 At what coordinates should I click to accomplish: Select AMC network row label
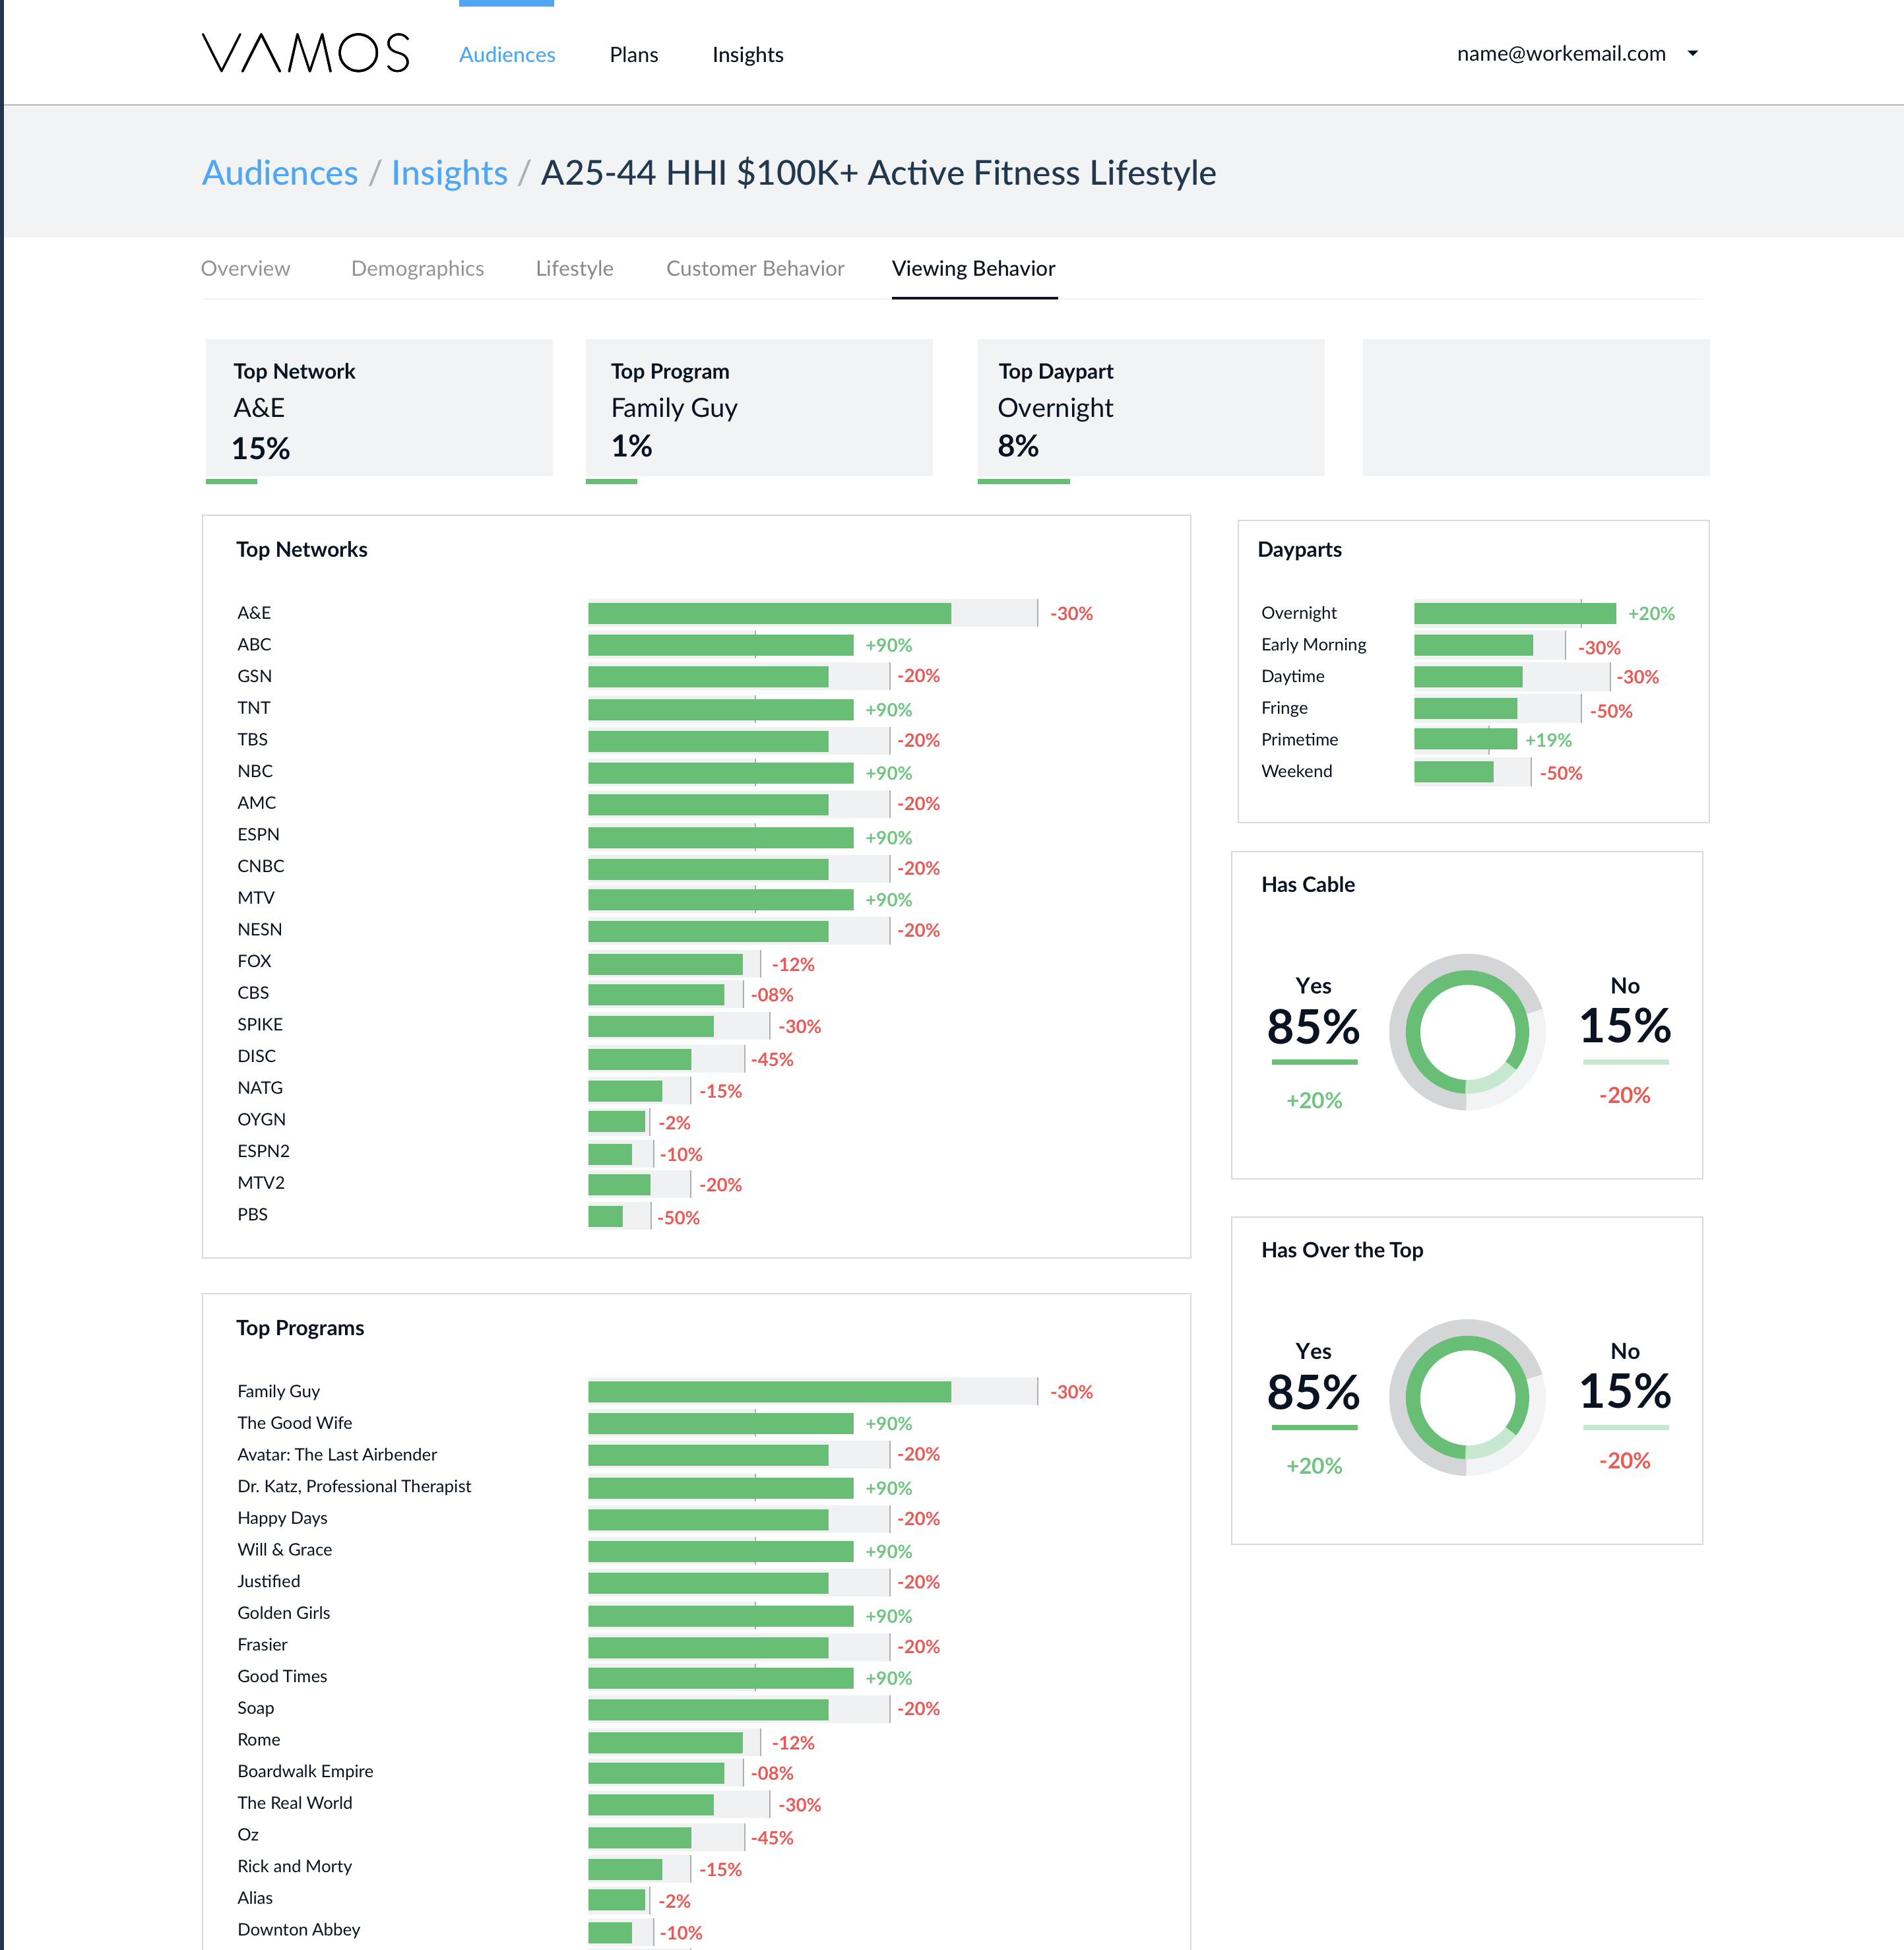tap(256, 803)
